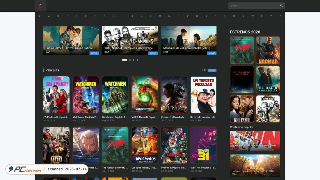The height and width of the screenshot is (180, 320).
Task: Click title link Terrifier 3: Payaso Sini...
Action: [173, 167]
